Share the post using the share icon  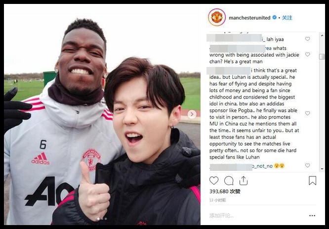click(x=243, y=181)
